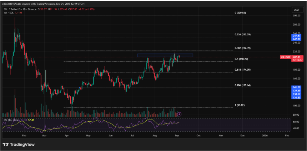
Task: Click the 1 (95.82) Fibonacci level label
Action: click(x=240, y=105)
